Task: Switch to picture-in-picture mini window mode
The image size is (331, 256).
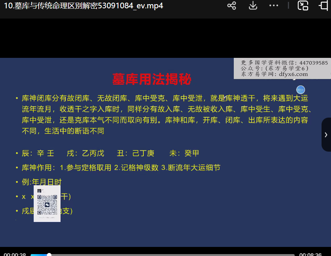Action: (x=303, y=6)
